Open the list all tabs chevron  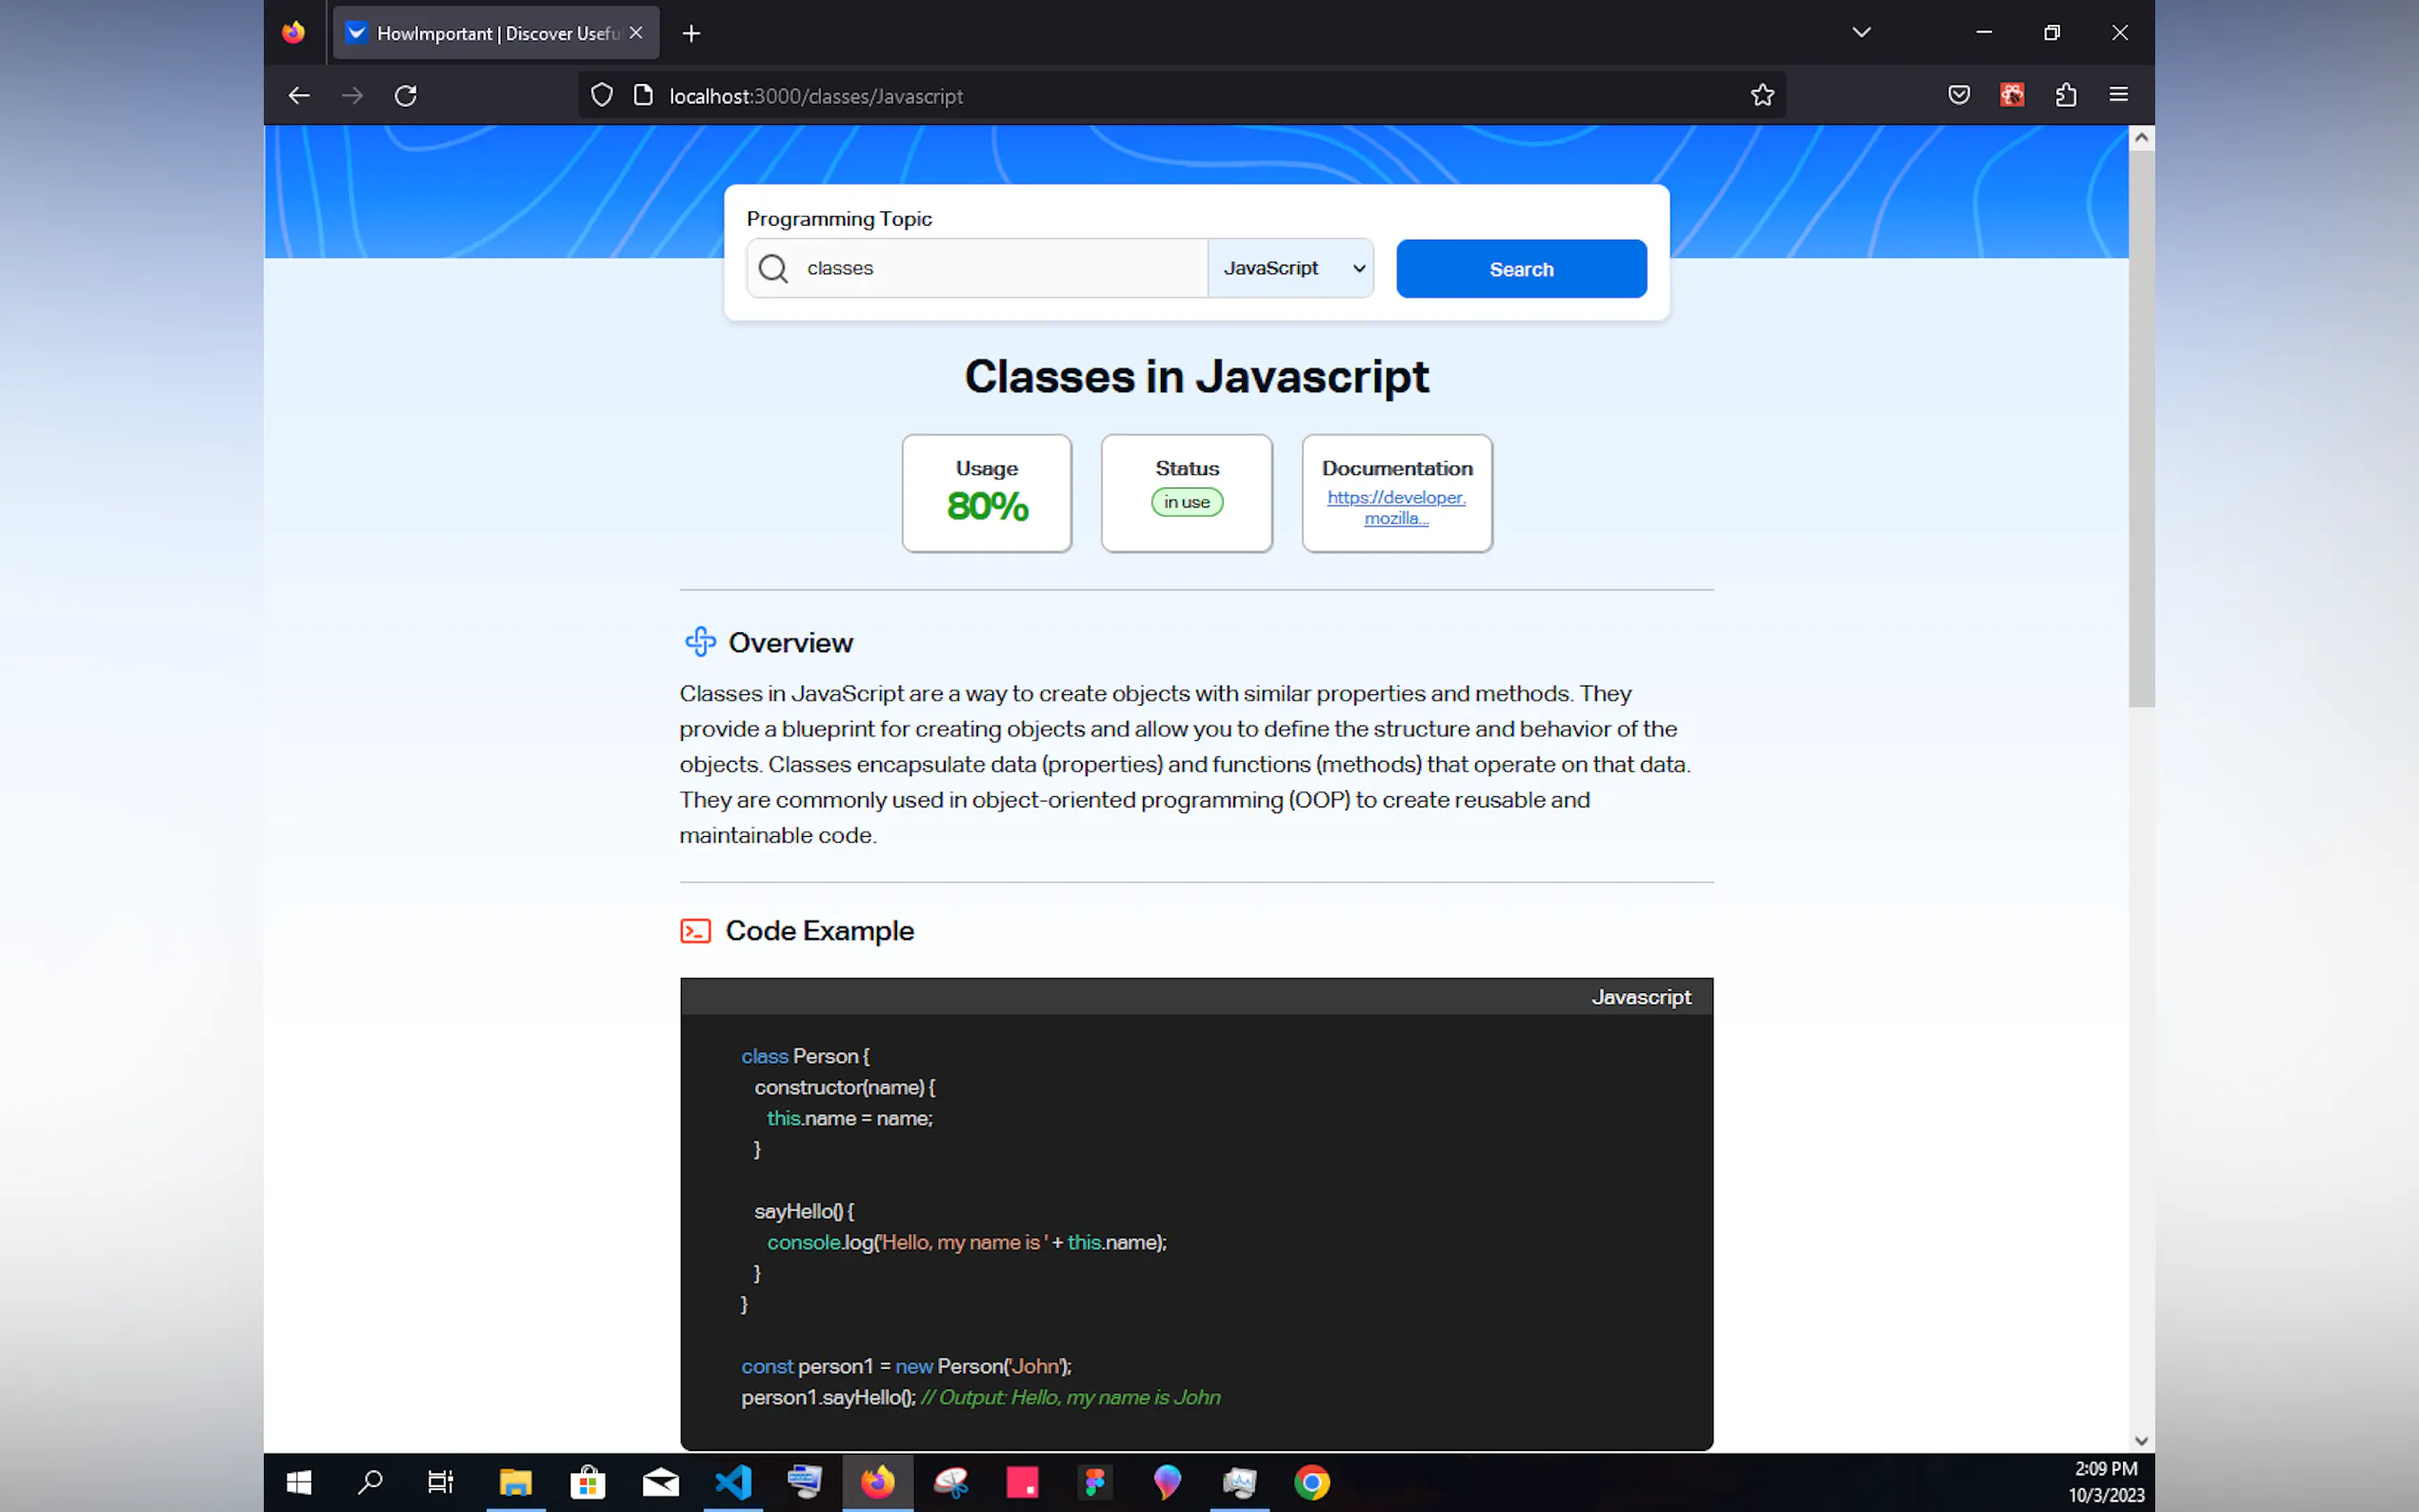point(1861,33)
